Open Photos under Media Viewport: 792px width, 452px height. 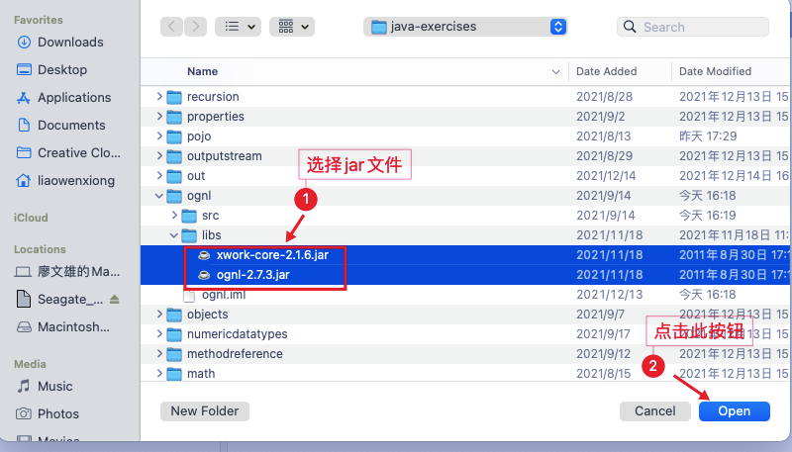[x=48, y=414]
